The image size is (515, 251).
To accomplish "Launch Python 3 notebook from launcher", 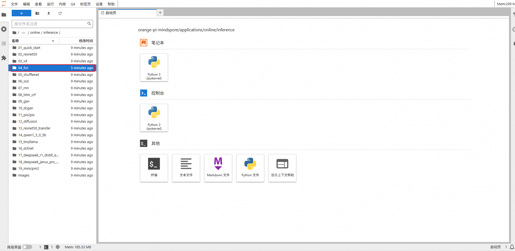I will tap(154, 67).
